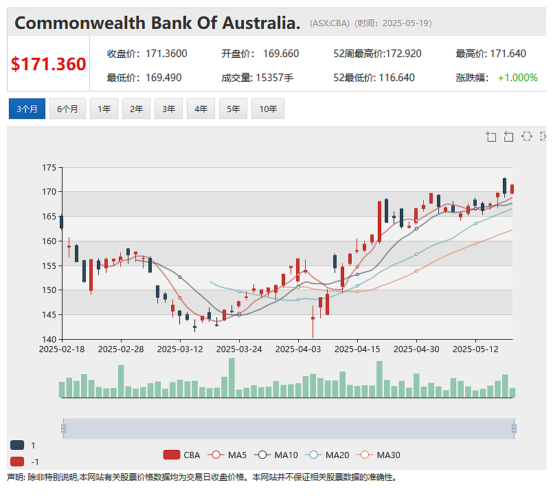Choose the 5年 period tab
Viewport: 553px width, 498px height.
(x=233, y=109)
